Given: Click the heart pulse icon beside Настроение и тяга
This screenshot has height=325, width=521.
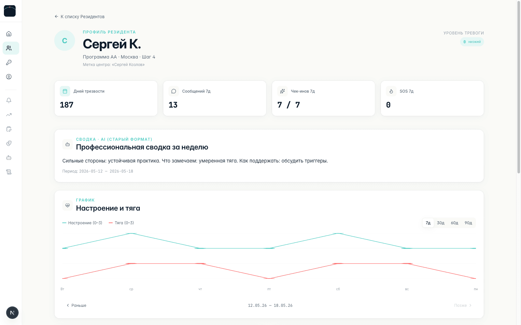Looking at the screenshot, I should coord(67,205).
